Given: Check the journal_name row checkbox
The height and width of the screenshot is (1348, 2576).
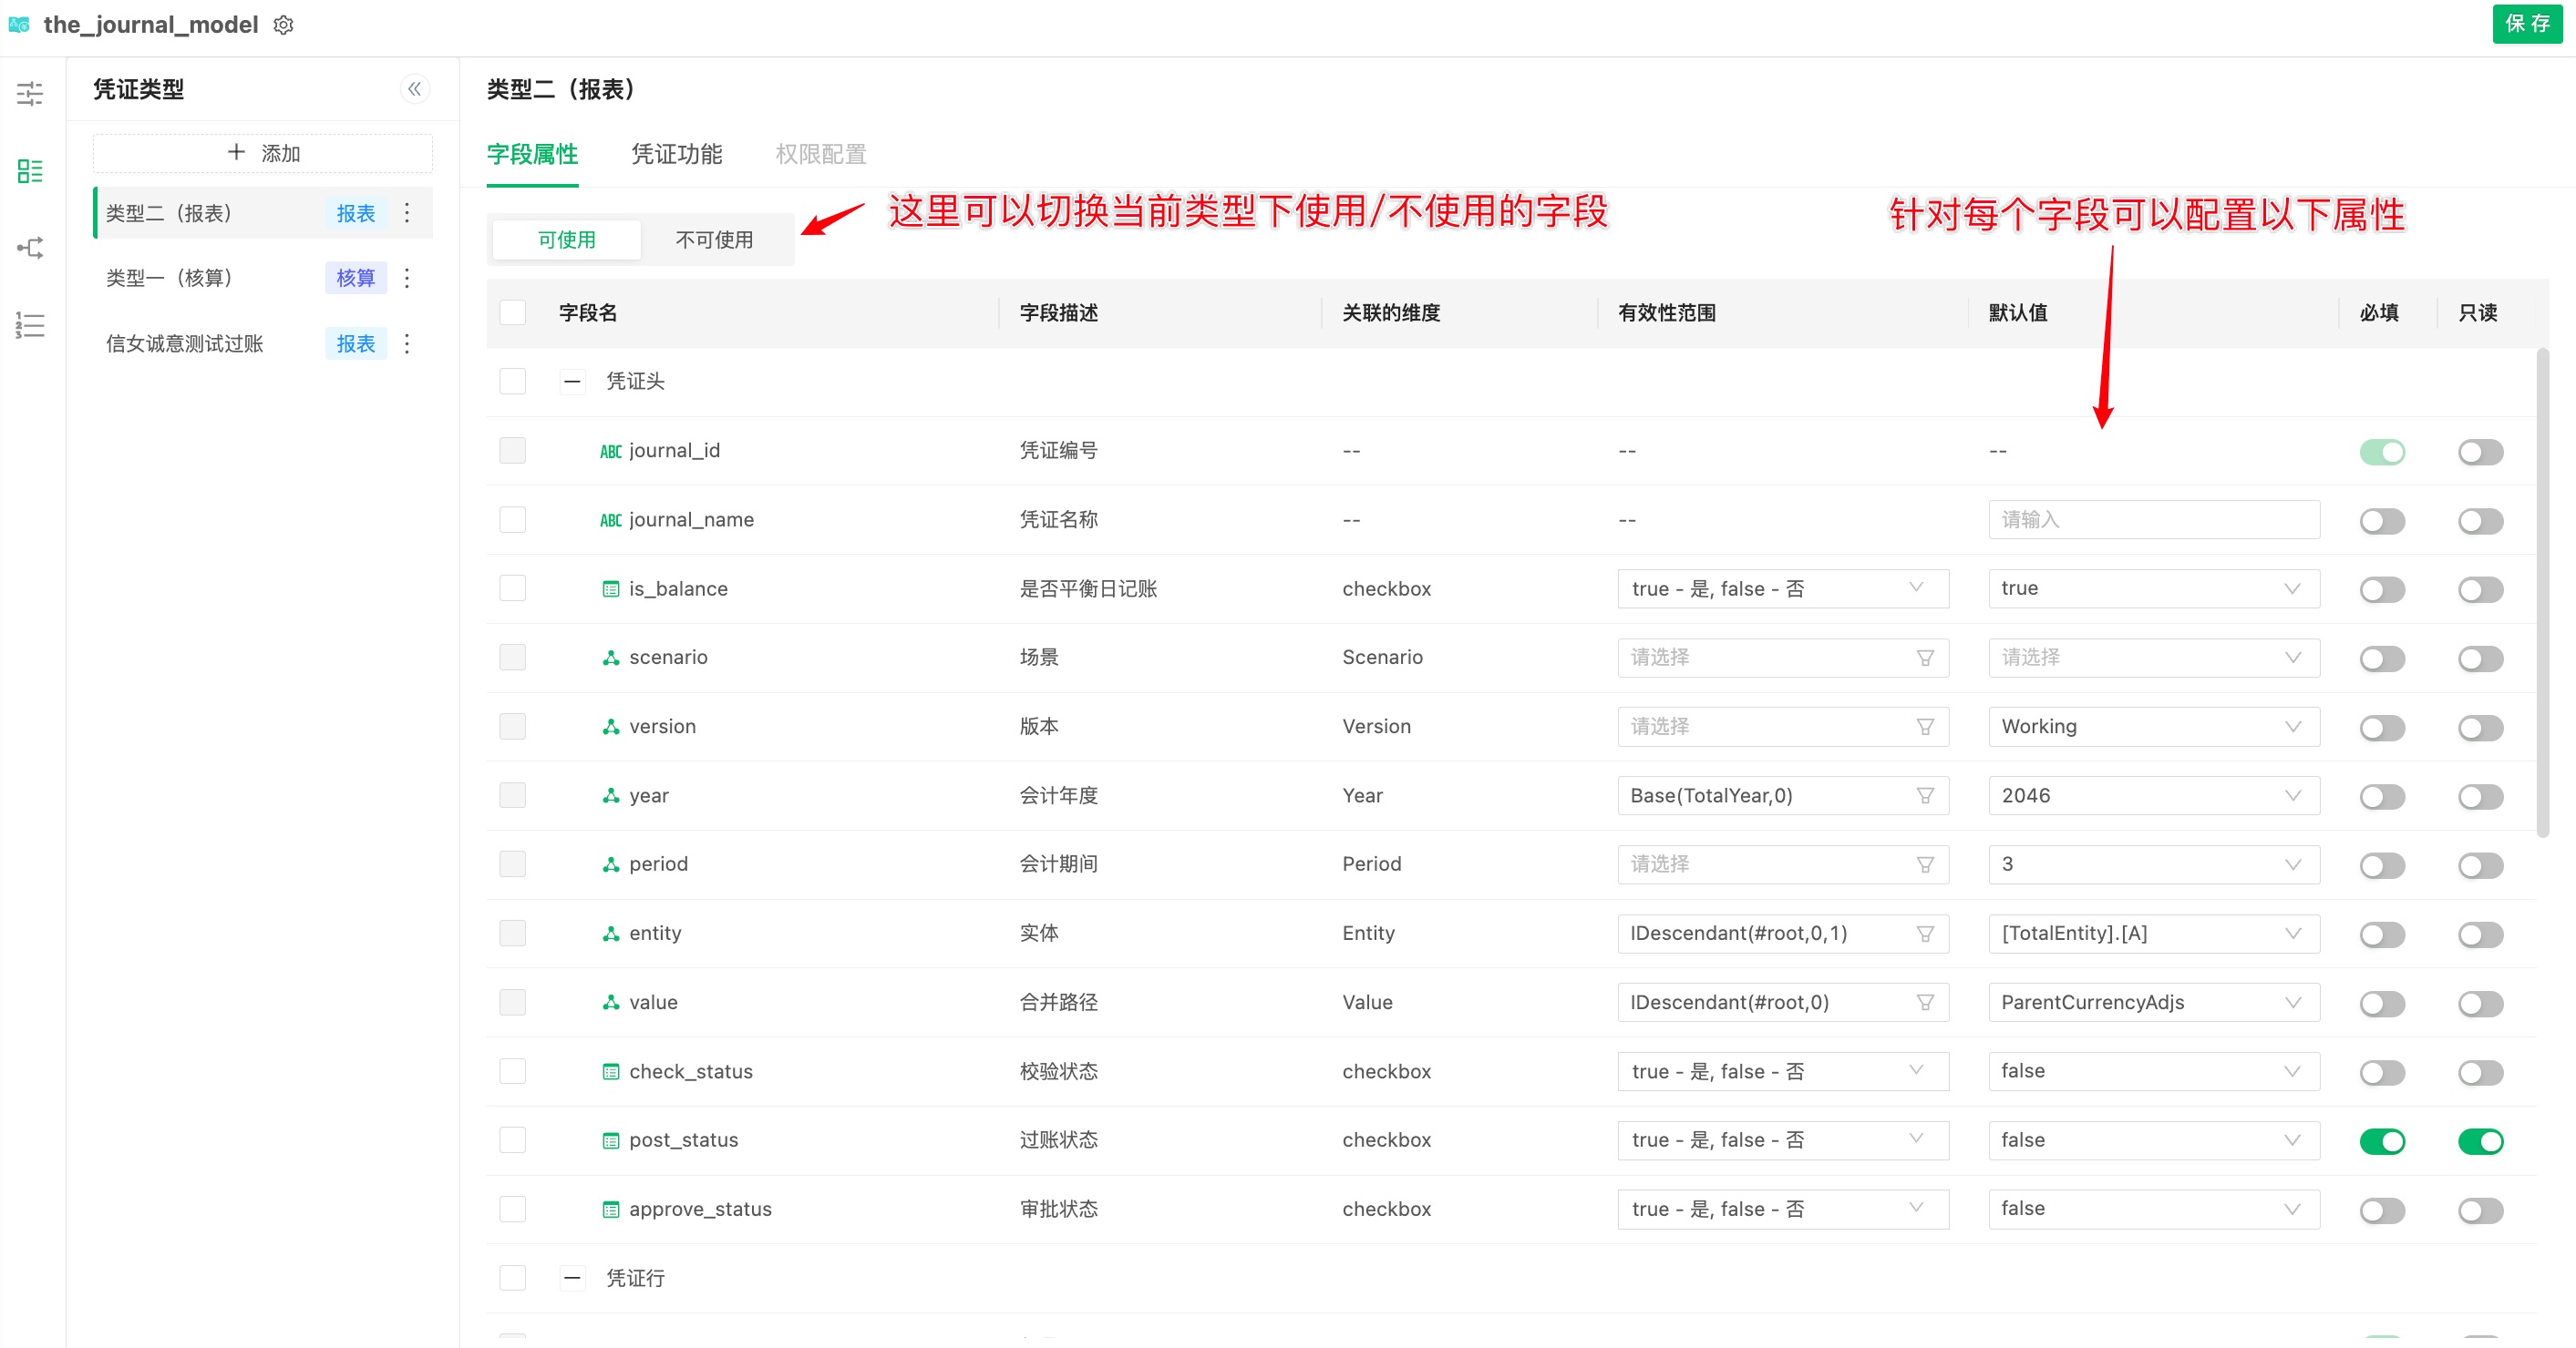Looking at the screenshot, I should point(513,519).
